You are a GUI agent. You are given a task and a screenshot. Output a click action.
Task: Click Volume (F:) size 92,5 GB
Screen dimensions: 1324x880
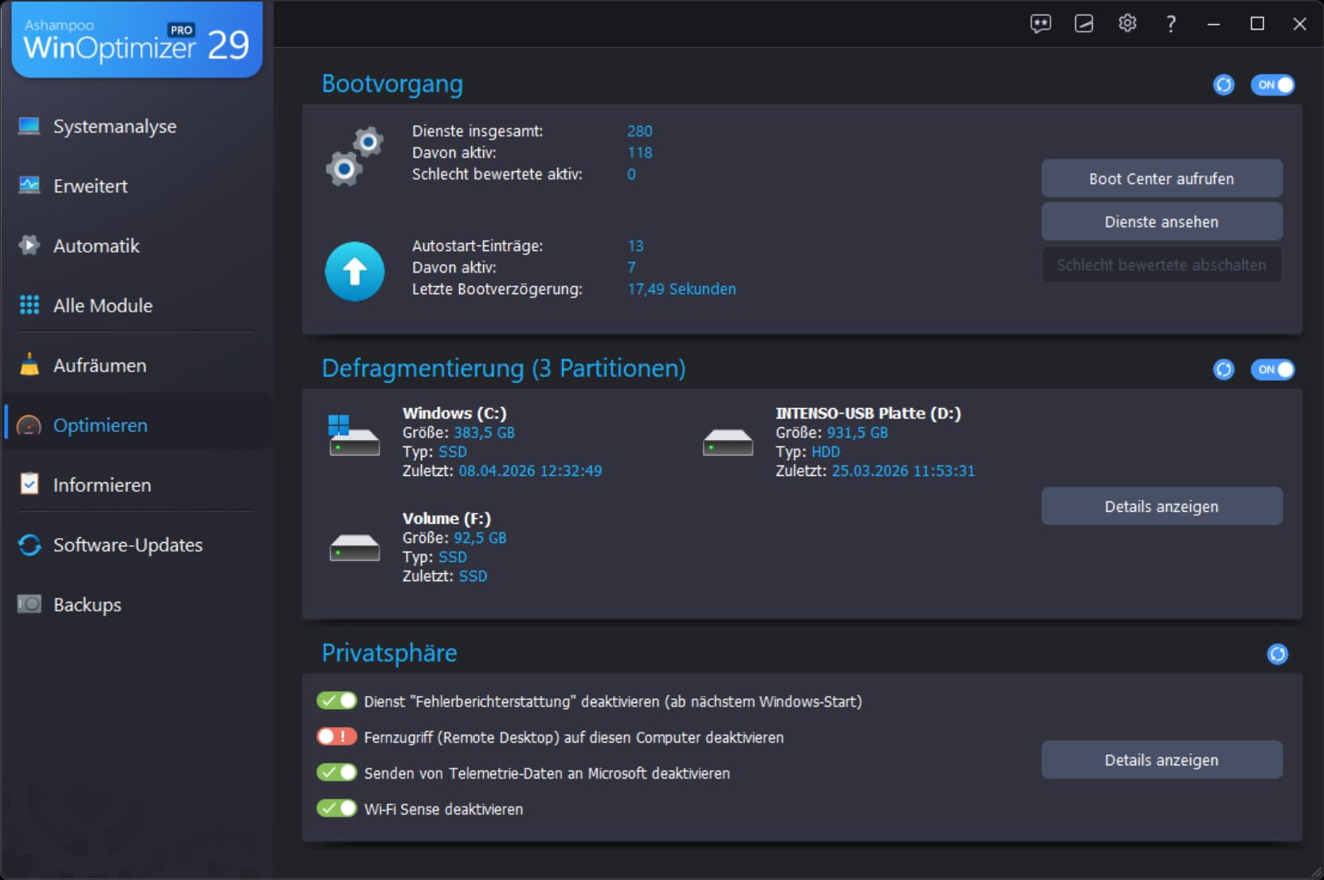(480, 537)
